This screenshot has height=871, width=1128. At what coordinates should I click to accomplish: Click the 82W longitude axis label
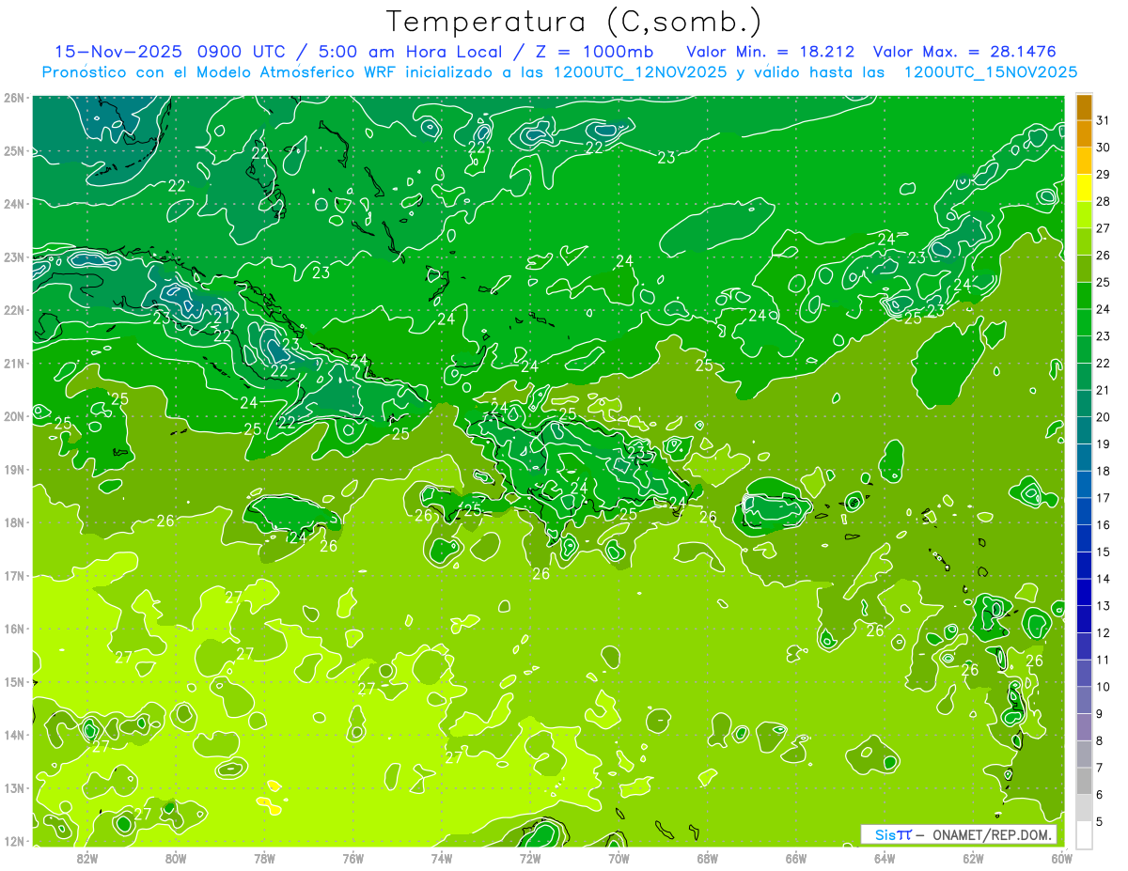click(87, 857)
